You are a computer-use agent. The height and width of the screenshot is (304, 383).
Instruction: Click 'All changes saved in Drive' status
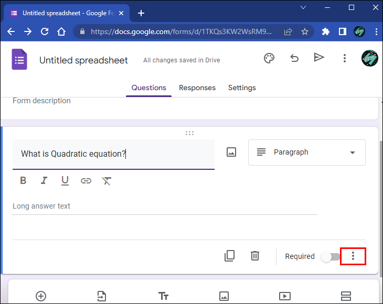[182, 60]
